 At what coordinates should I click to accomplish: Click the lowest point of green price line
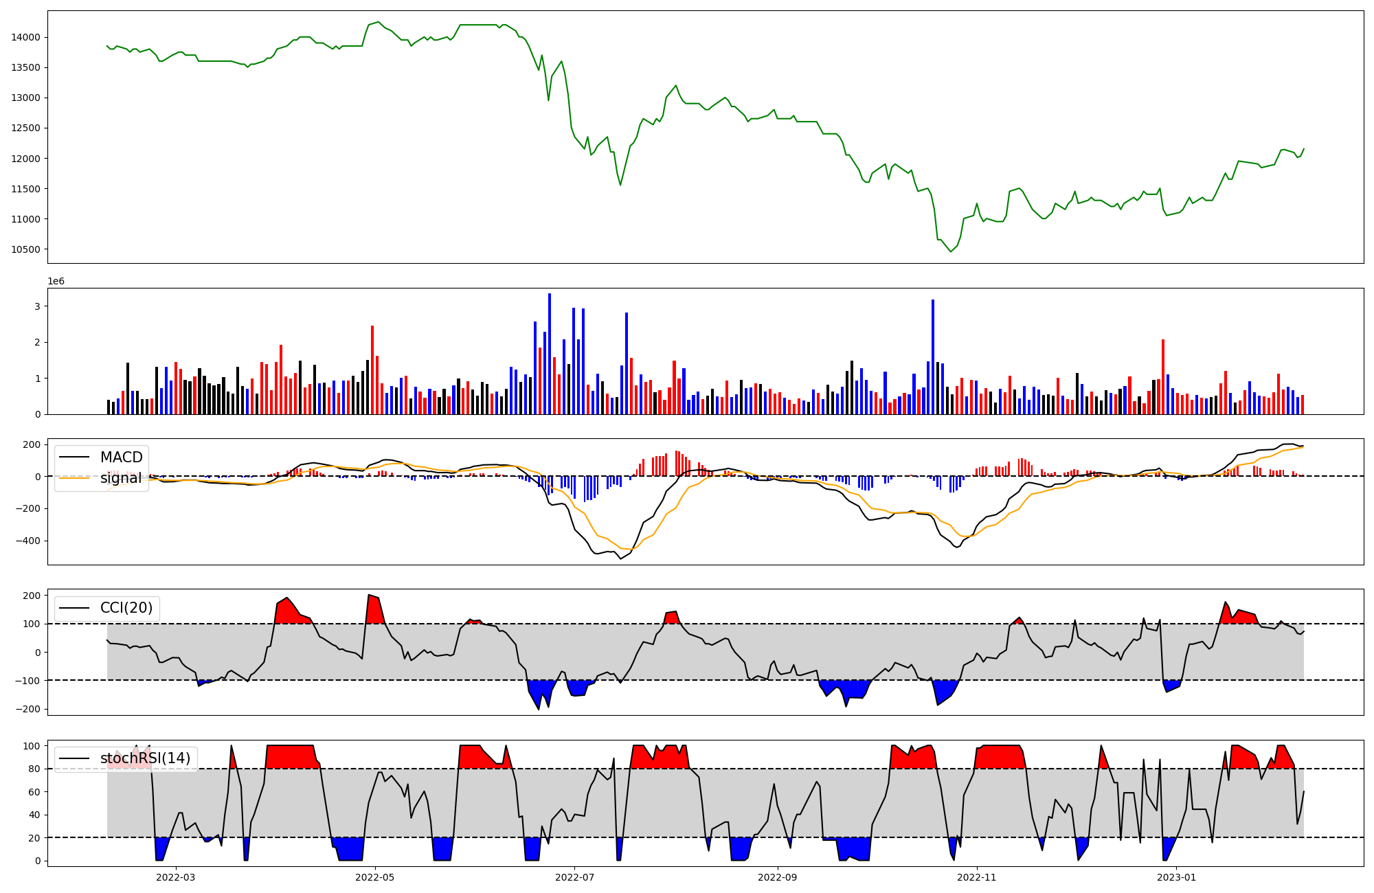951,251
